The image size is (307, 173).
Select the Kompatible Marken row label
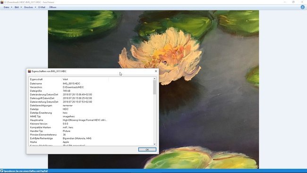(40, 127)
